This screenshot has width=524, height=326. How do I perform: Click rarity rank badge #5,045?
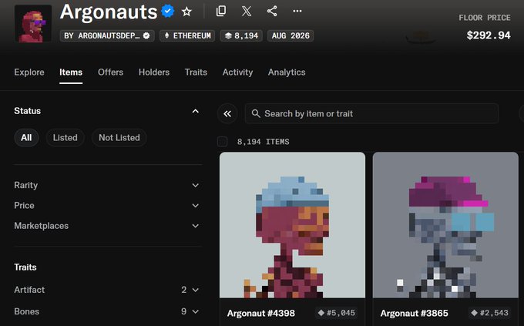click(337, 313)
